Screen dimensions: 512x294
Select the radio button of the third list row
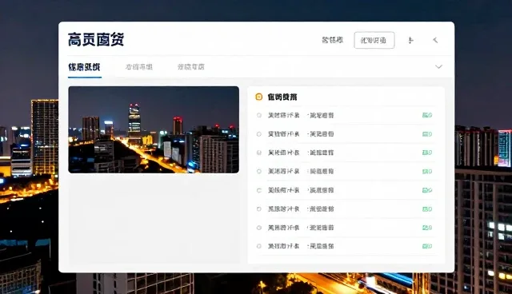pos(259,153)
